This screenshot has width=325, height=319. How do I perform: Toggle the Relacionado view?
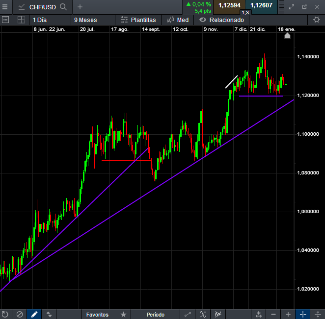point(221,20)
